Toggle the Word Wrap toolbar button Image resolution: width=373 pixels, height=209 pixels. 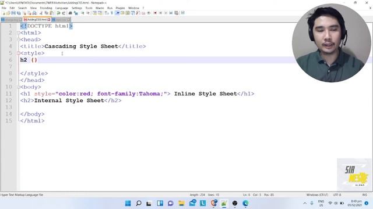[106, 13]
